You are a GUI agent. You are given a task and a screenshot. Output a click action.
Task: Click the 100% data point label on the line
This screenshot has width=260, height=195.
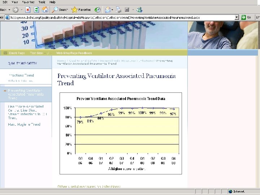click(142, 113)
